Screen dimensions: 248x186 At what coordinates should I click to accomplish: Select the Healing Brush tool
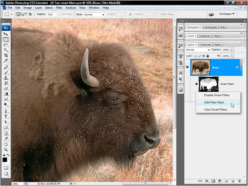[x=6, y=67]
